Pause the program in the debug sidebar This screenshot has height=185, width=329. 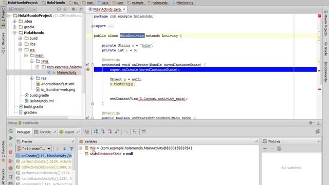[11, 145]
